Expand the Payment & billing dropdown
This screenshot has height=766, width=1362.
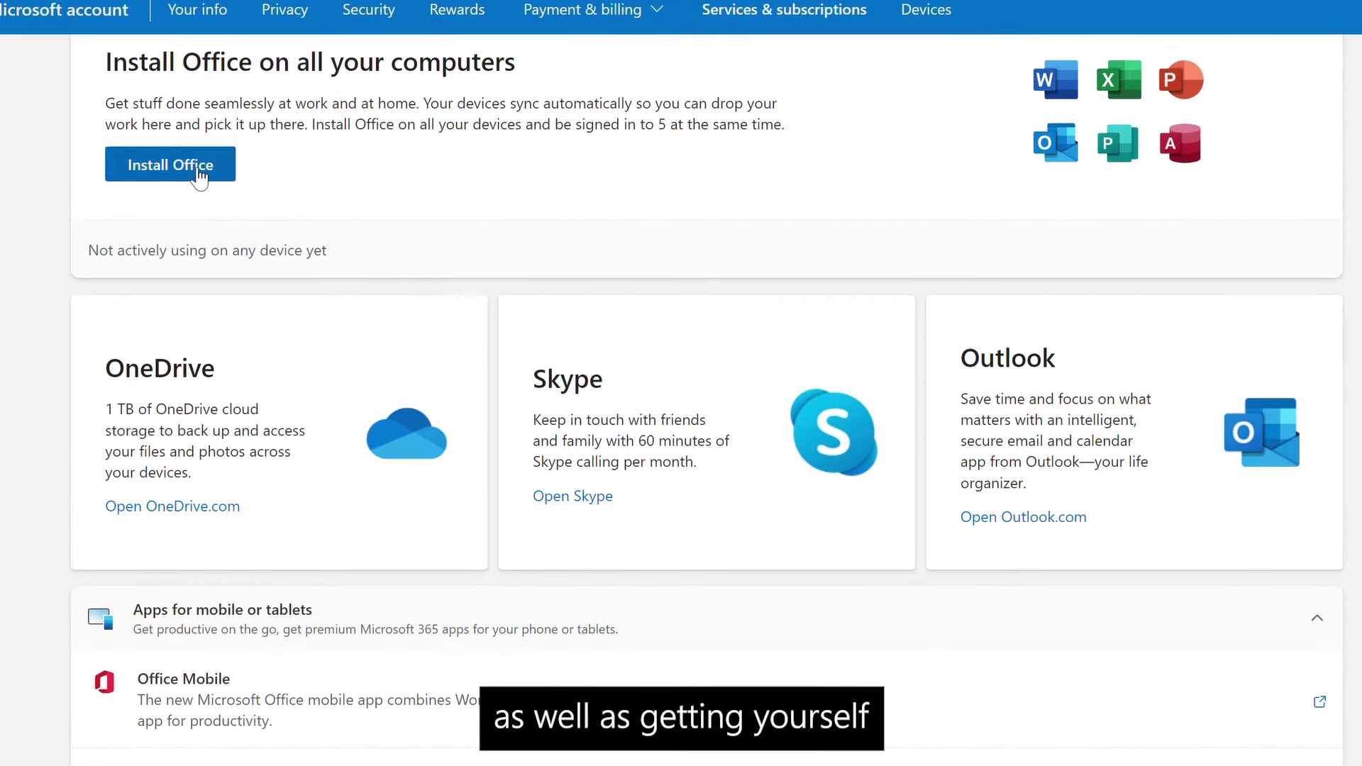(593, 10)
